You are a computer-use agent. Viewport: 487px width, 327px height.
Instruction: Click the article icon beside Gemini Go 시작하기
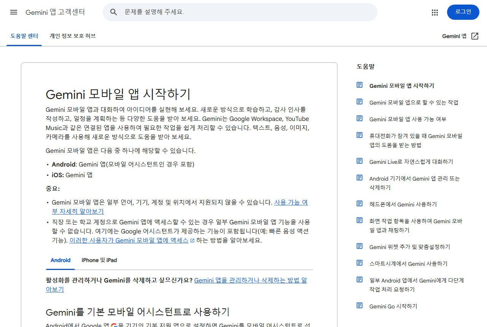click(360, 305)
